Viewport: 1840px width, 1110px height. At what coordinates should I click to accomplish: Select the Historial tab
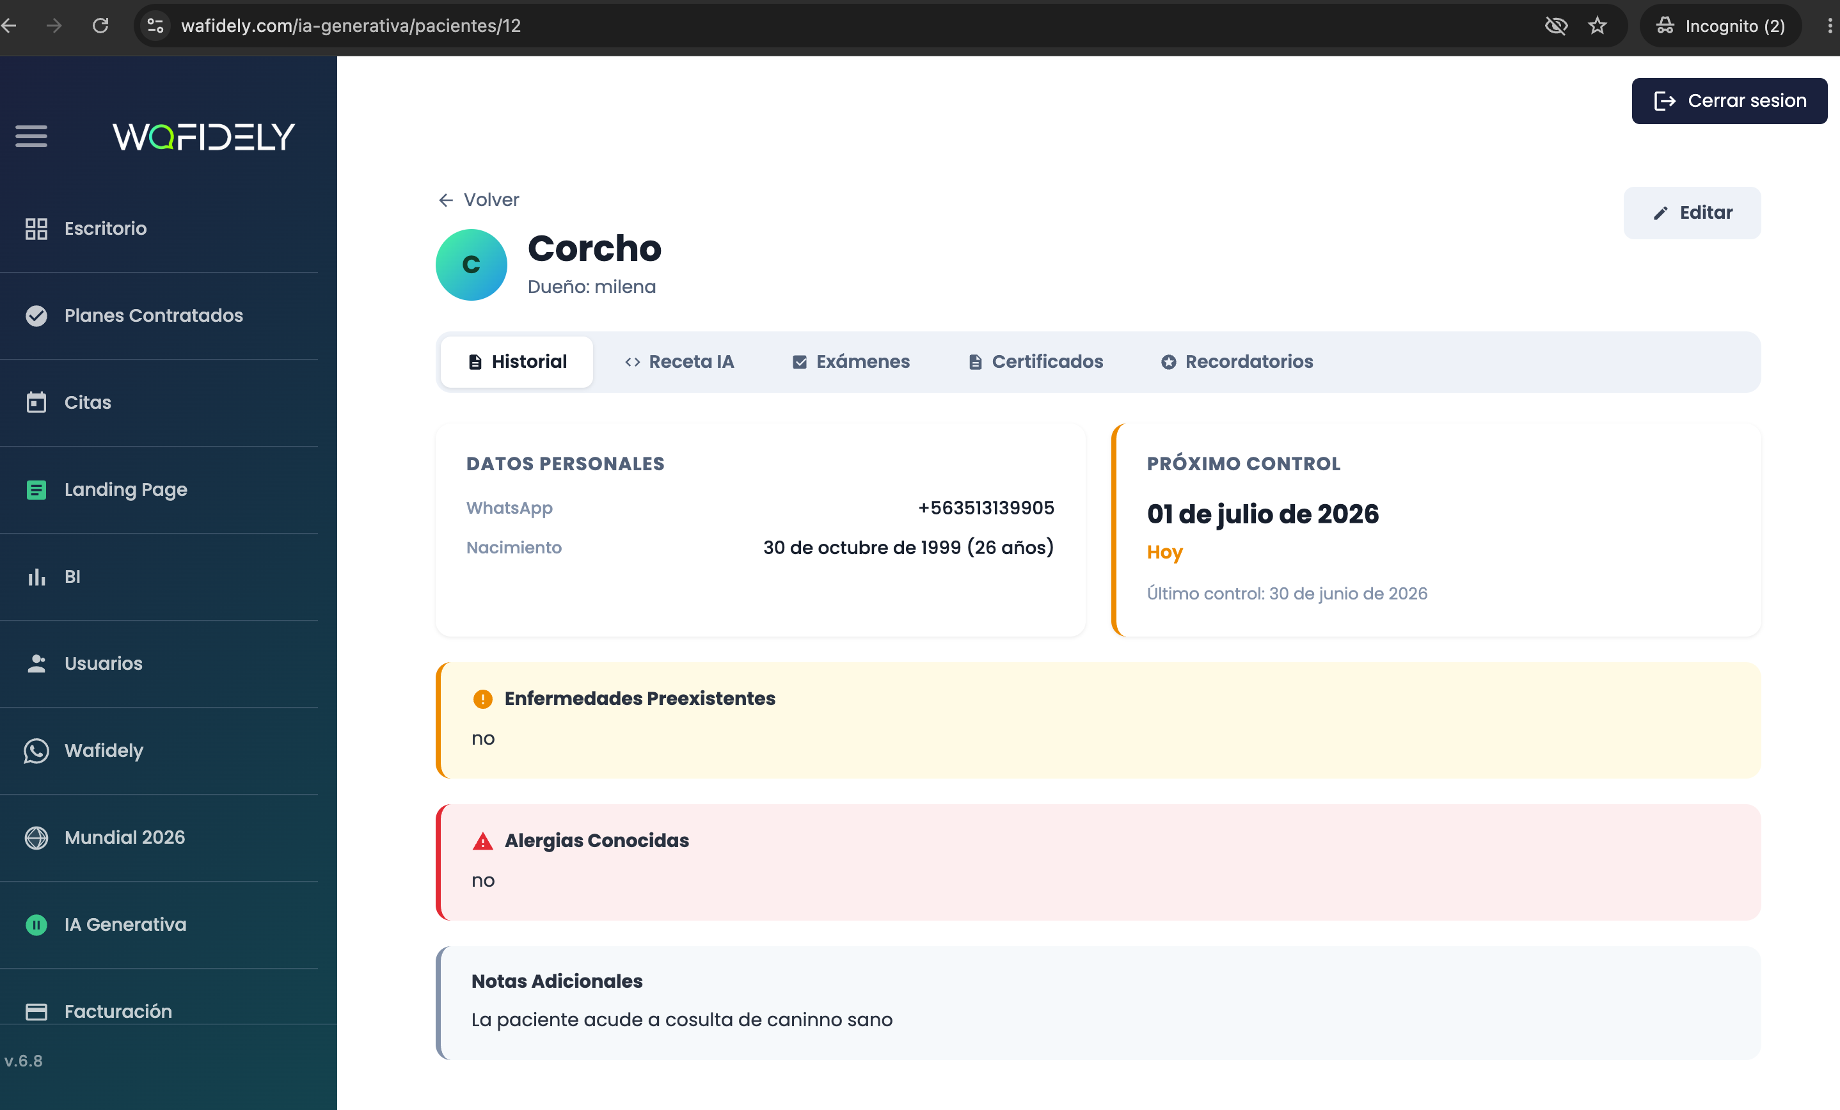pos(517,361)
